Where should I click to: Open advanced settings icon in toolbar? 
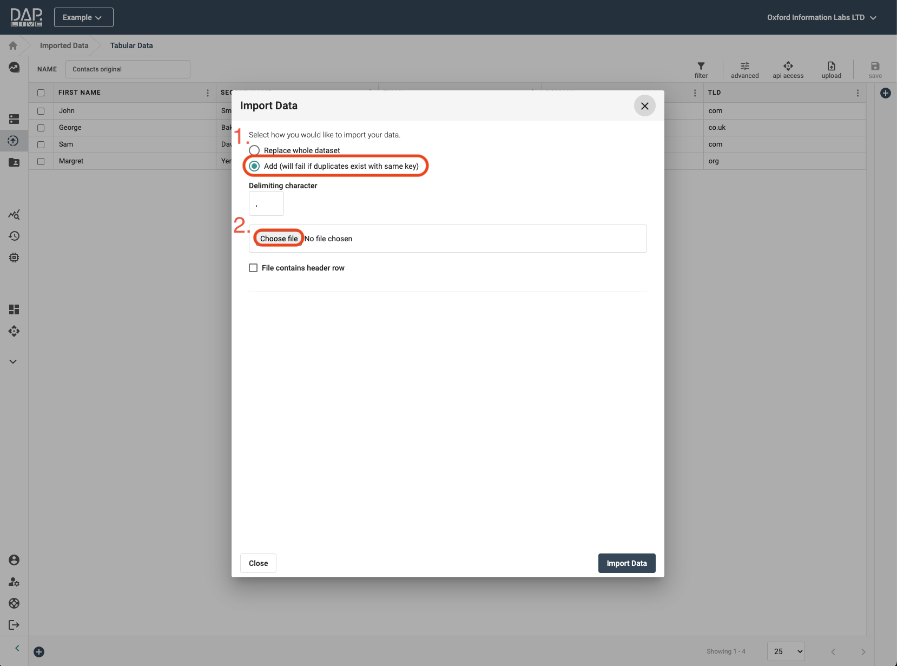(x=744, y=67)
